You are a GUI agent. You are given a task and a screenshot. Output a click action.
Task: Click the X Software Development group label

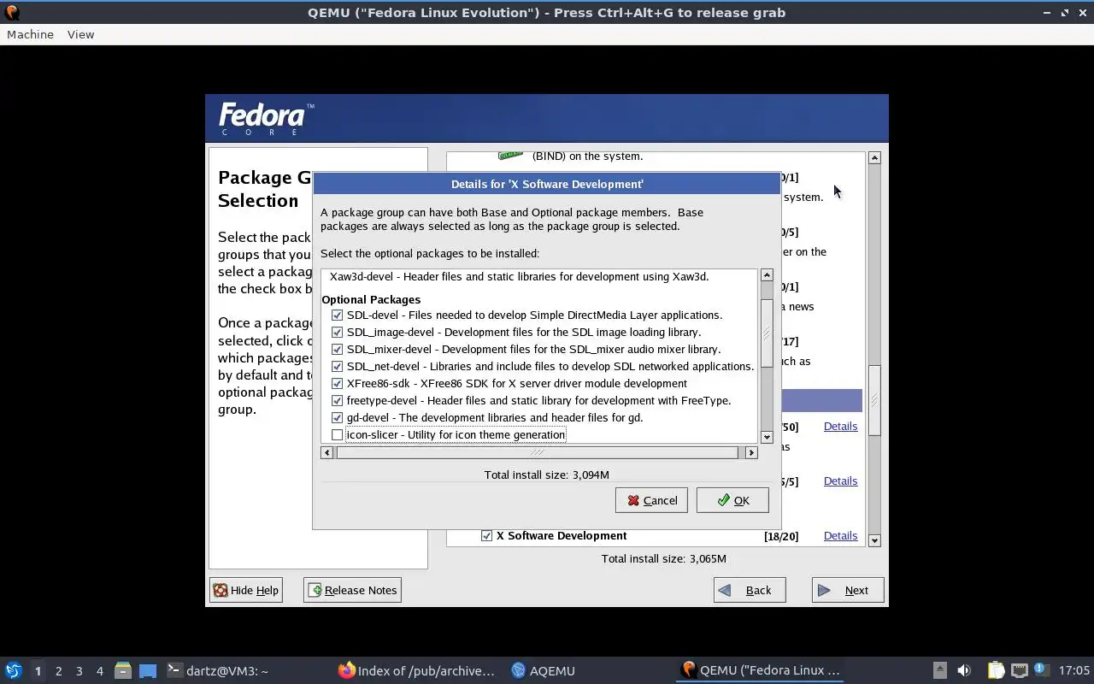pyautogui.click(x=562, y=535)
